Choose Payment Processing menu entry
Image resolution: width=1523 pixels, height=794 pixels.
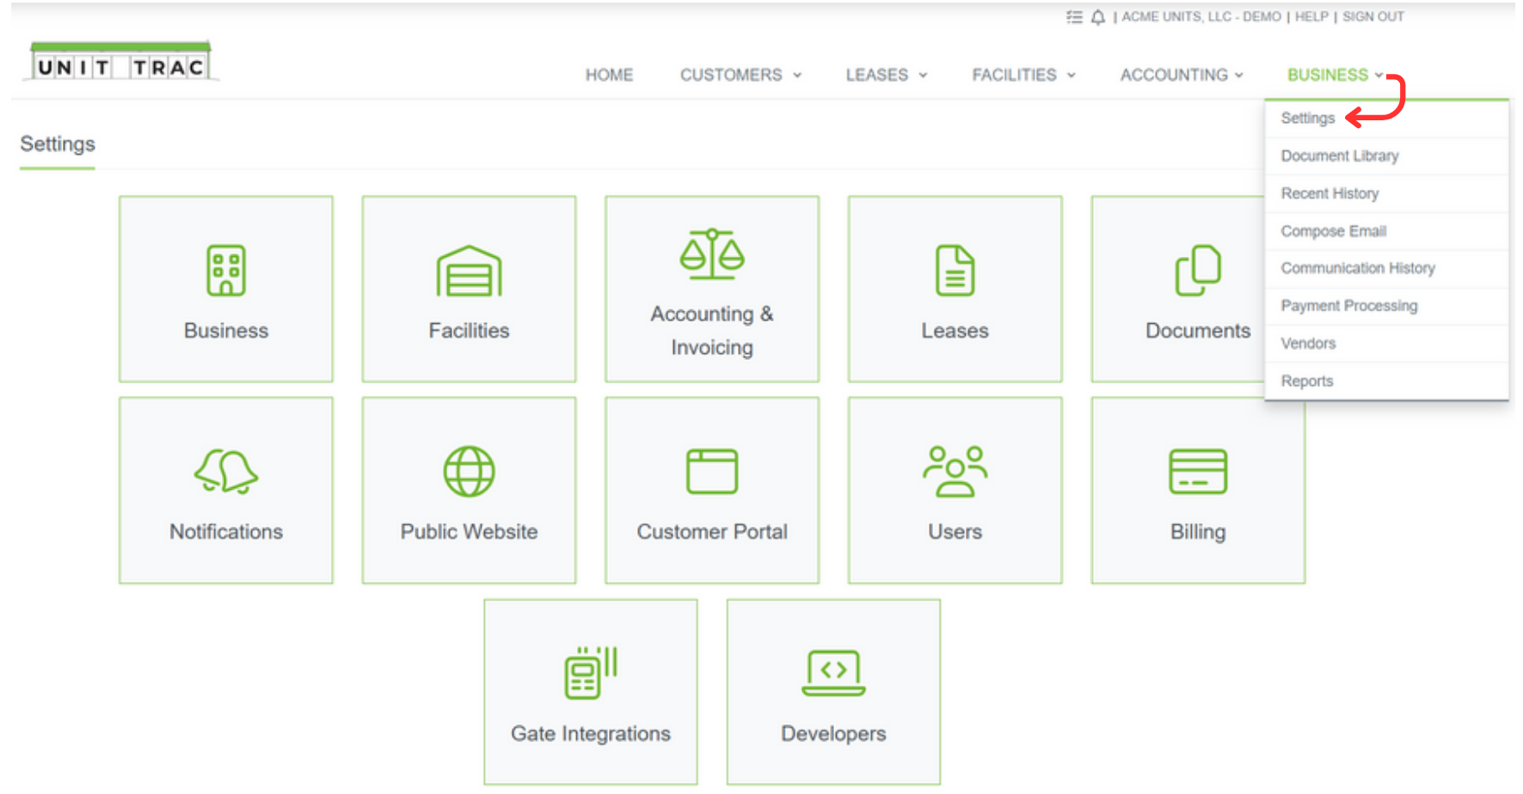pos(1348,306)
